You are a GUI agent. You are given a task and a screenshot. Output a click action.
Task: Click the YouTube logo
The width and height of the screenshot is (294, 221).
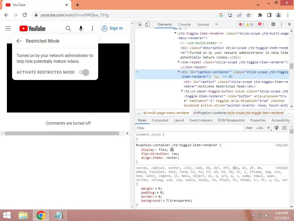click(x=32, y=28)
